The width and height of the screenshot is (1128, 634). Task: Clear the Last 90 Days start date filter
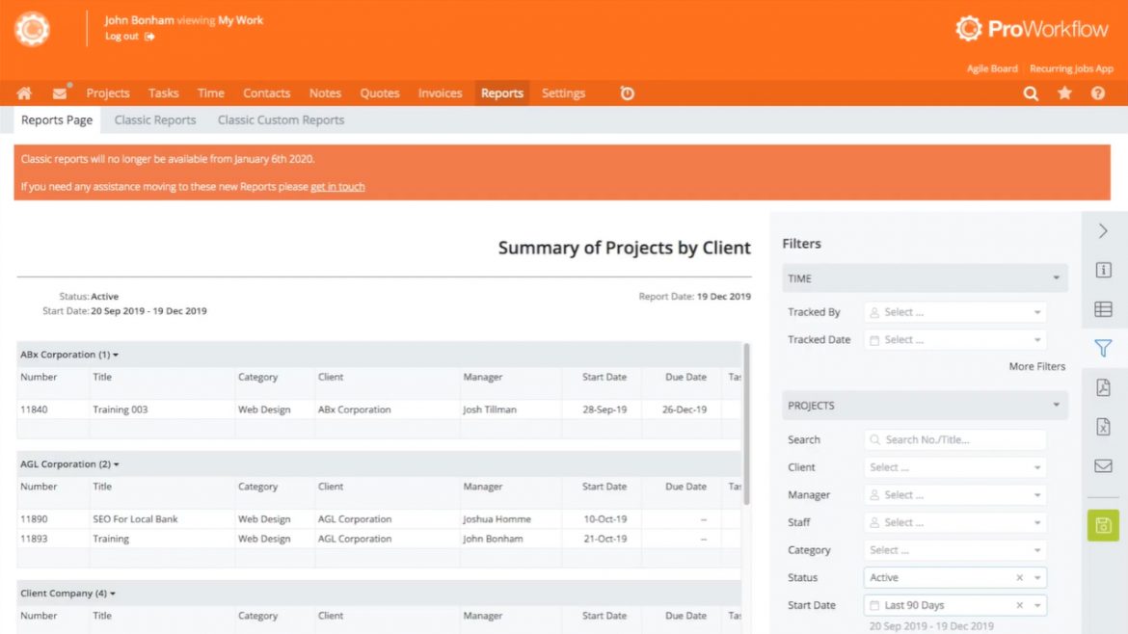coord(1022,604)
